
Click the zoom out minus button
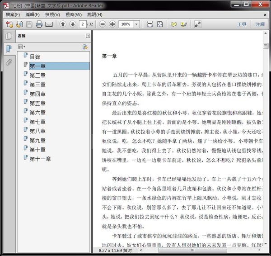click(103, 24)
